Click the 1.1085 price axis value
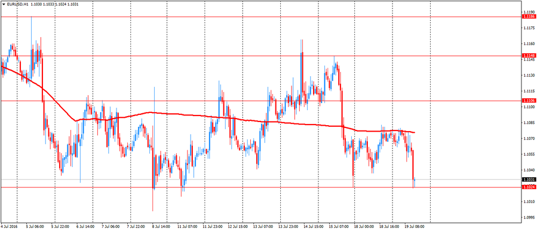Viewport: 537px width, 231px height. click(x=528, y=122)
